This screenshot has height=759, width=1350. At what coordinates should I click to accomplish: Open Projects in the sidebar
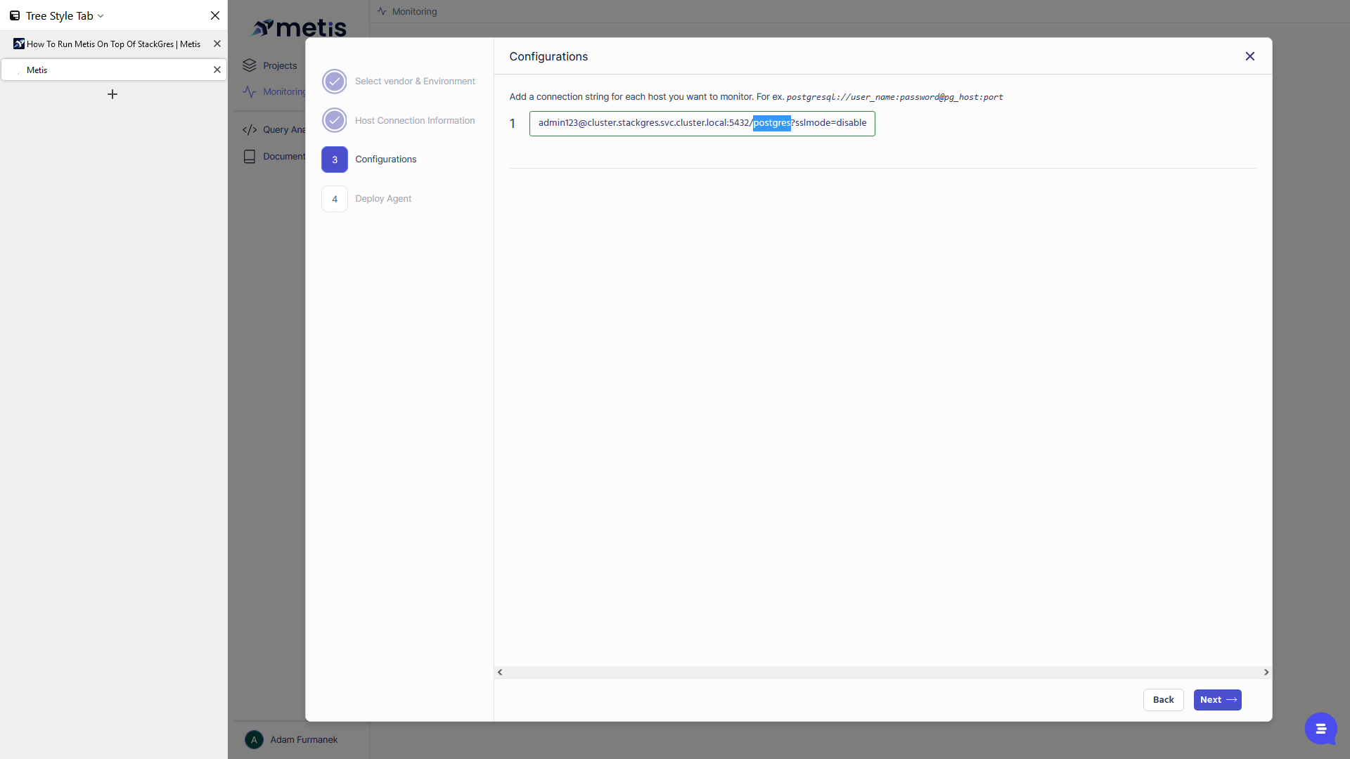(x=280, y=66)
